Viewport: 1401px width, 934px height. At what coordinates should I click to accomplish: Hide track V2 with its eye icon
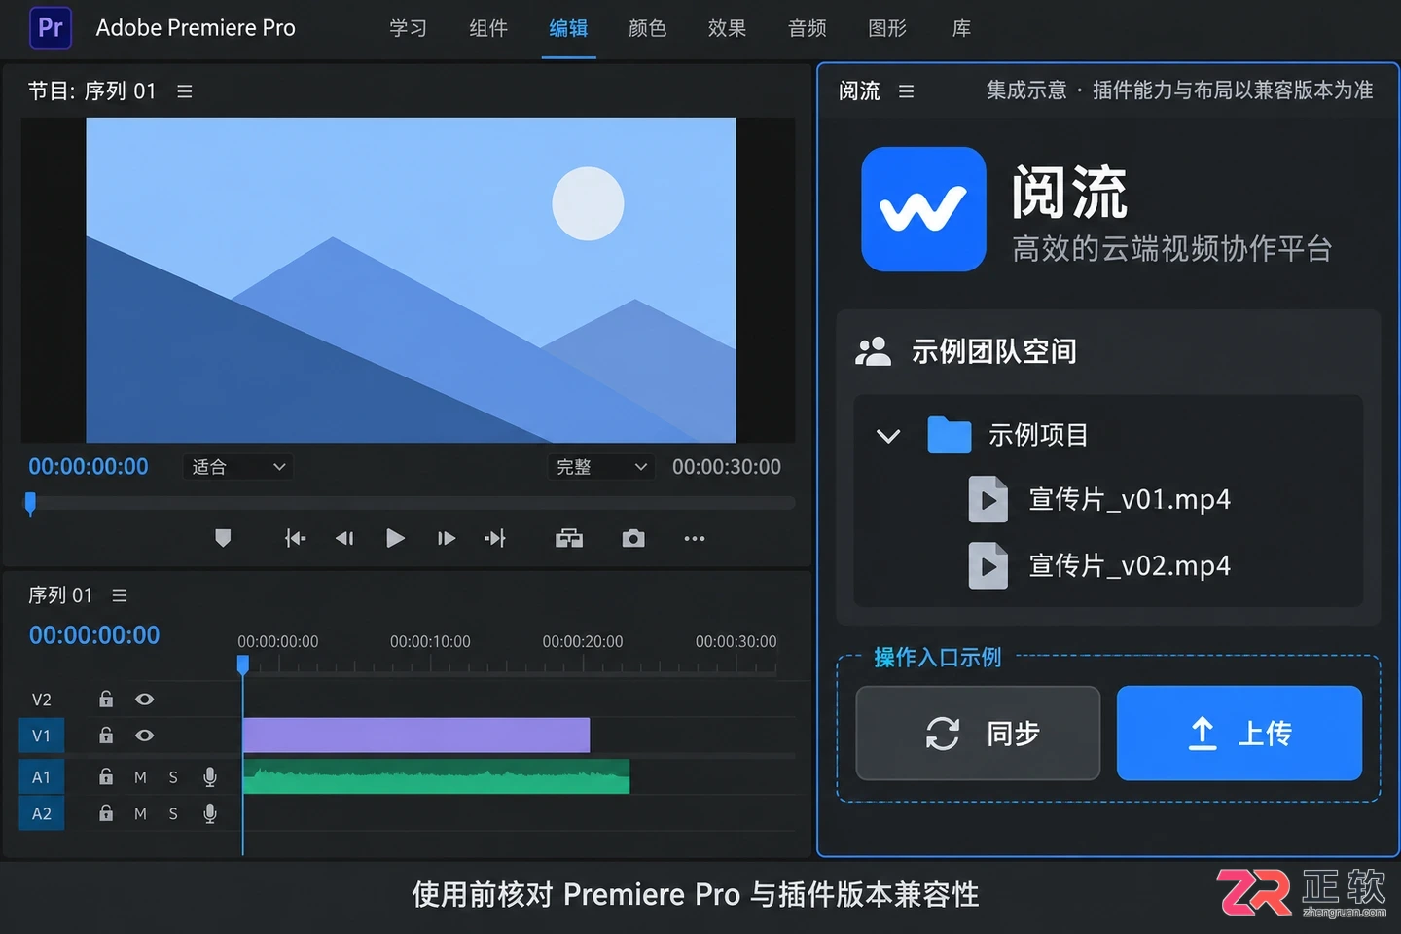coord(144,699)
